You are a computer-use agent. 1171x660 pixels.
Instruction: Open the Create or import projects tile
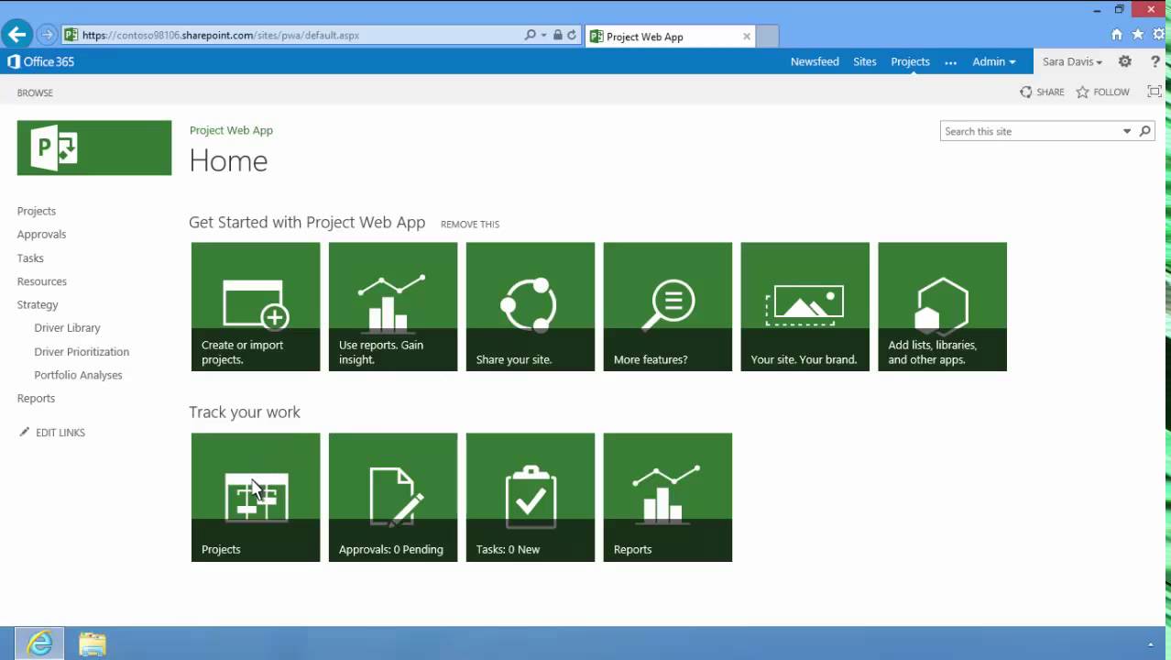click(x=256, y=306)
